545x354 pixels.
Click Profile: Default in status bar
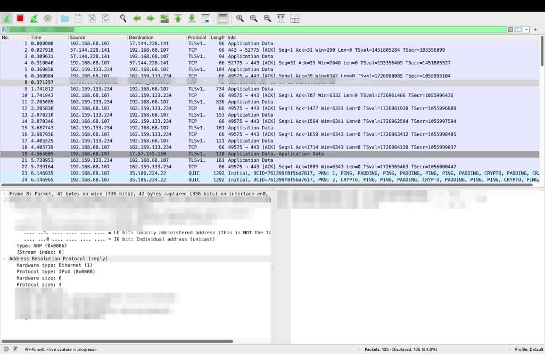(529, 349)
